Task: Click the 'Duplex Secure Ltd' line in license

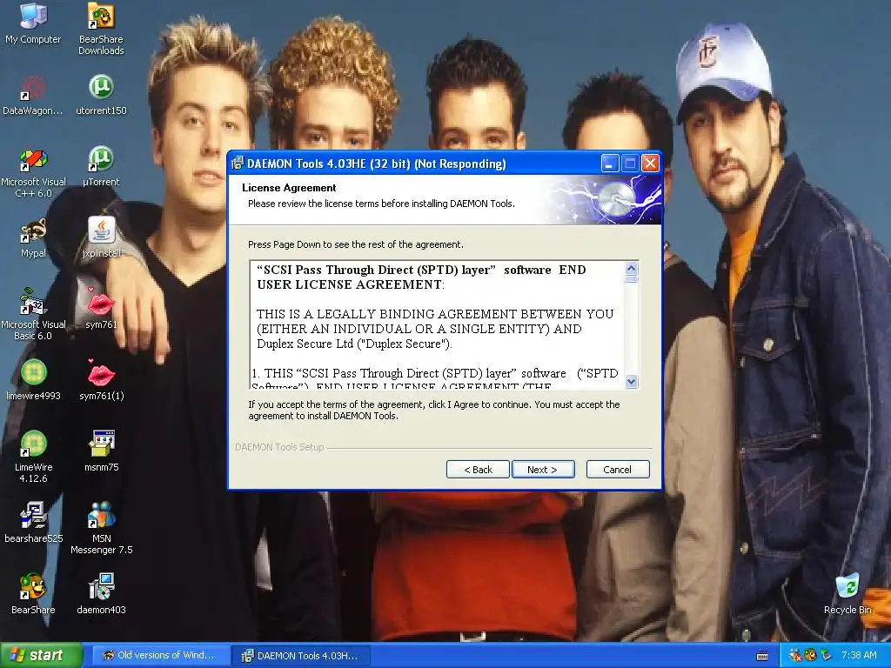Action: (x=354, y=344)
